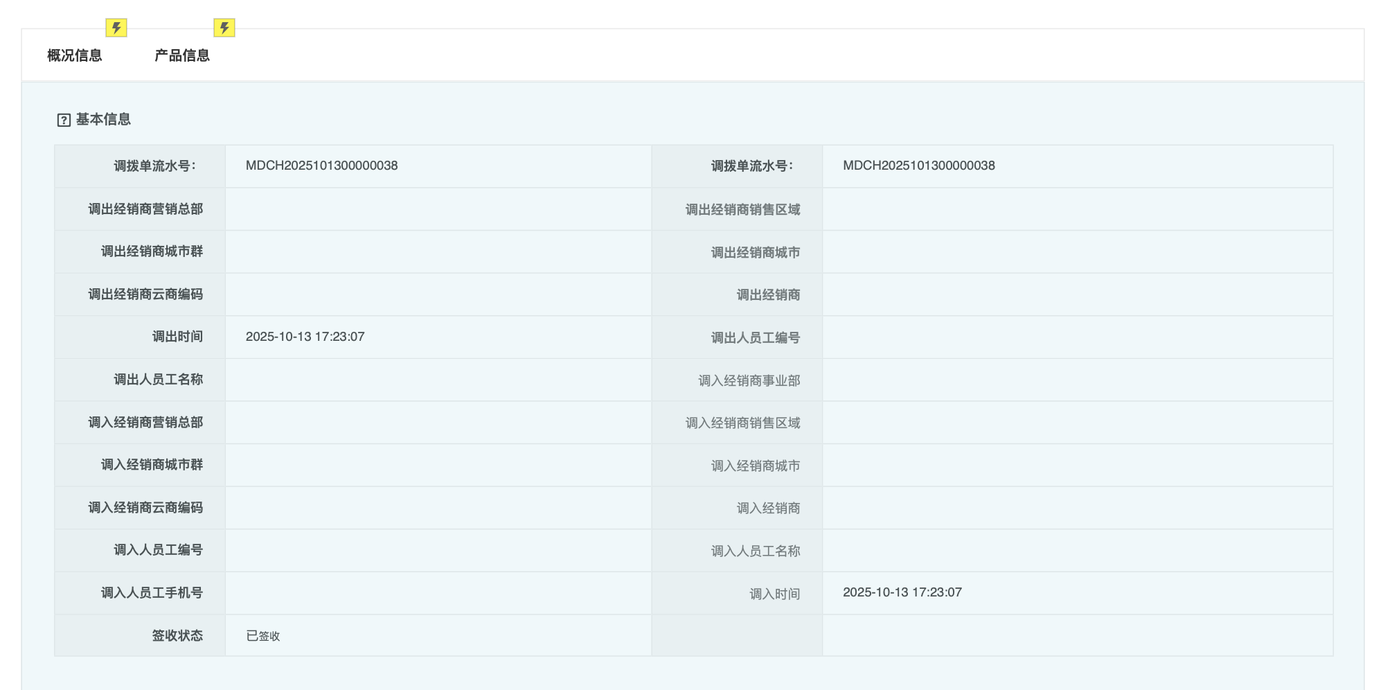Click the 调入经销商城市群 label
Screen dimensions: 1392x690
[152, 465]
